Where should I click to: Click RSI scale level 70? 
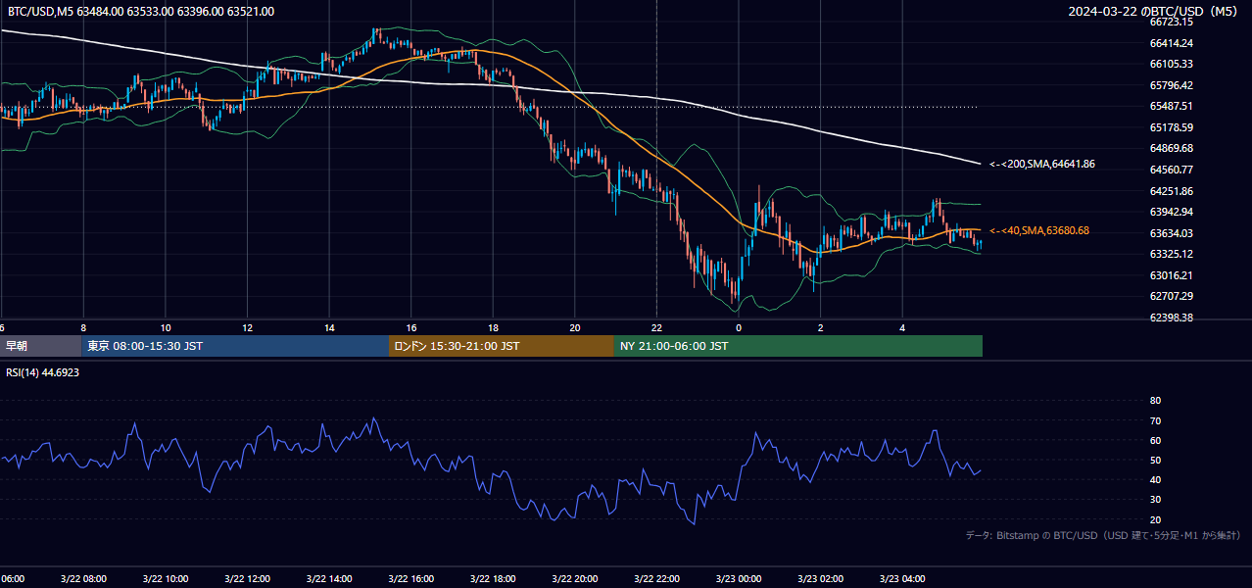1155,420
